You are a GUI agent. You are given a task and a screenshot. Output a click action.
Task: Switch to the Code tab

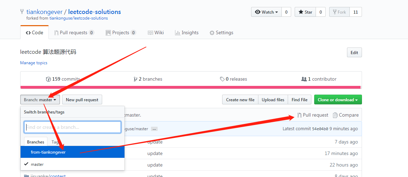34,32
